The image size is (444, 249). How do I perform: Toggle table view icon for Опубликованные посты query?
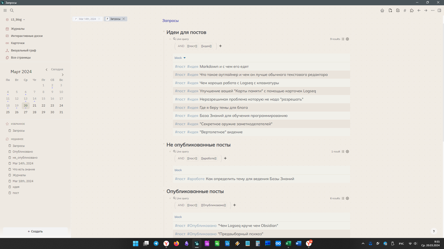(343, 198)
